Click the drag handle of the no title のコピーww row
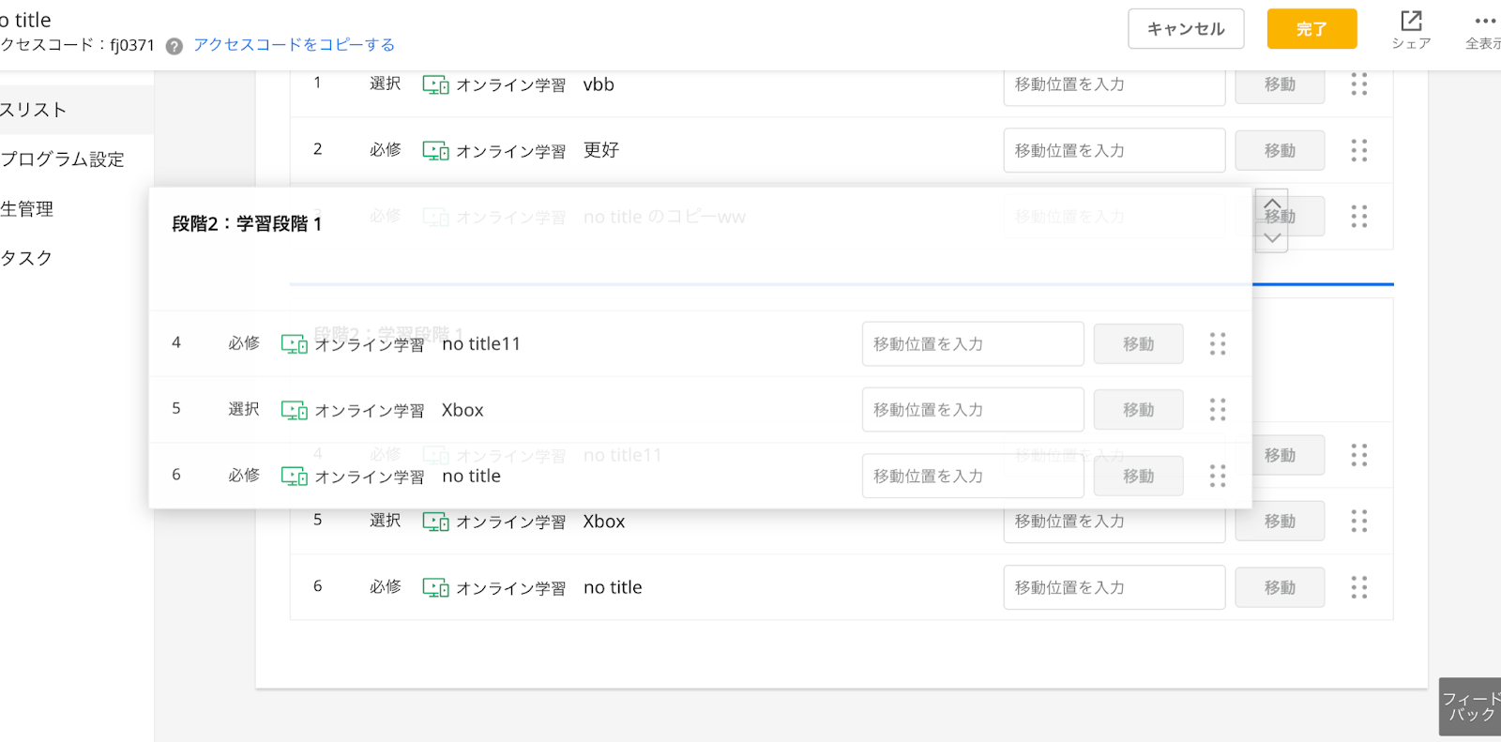This screenshot has height=742, width=1501. coord(1359,217)
